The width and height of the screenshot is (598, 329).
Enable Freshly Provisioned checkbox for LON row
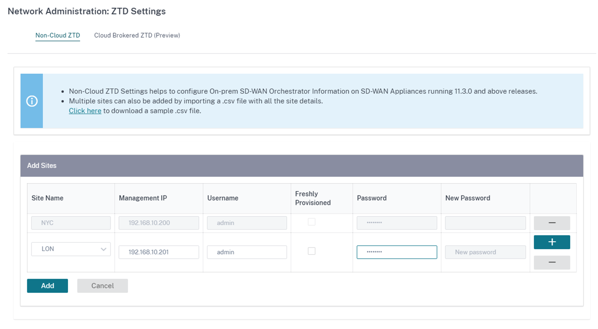[x=312, y=251]
